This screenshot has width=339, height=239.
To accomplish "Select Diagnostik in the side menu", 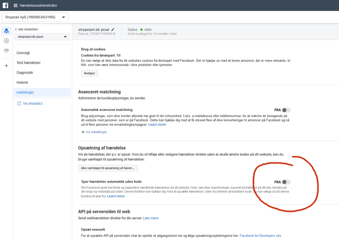I will pos(25,73).
